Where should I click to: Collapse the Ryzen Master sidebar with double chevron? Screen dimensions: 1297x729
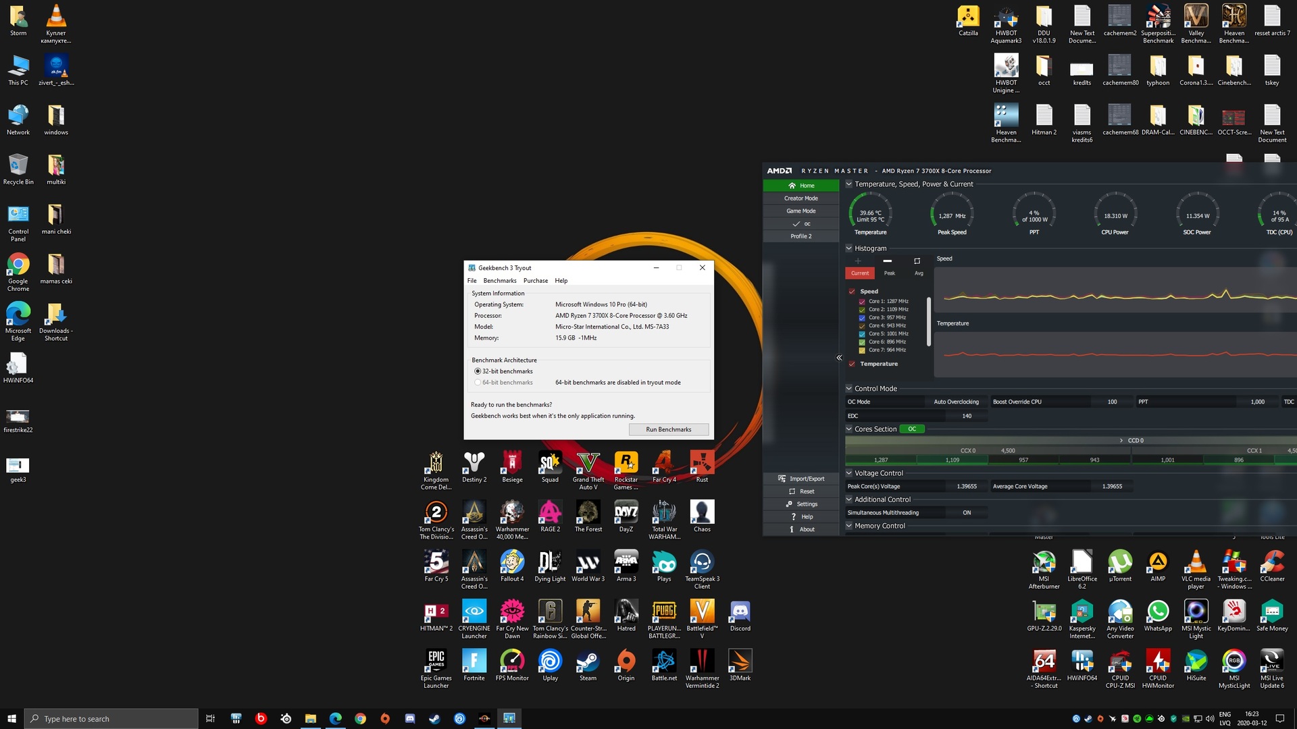point(839,358)
